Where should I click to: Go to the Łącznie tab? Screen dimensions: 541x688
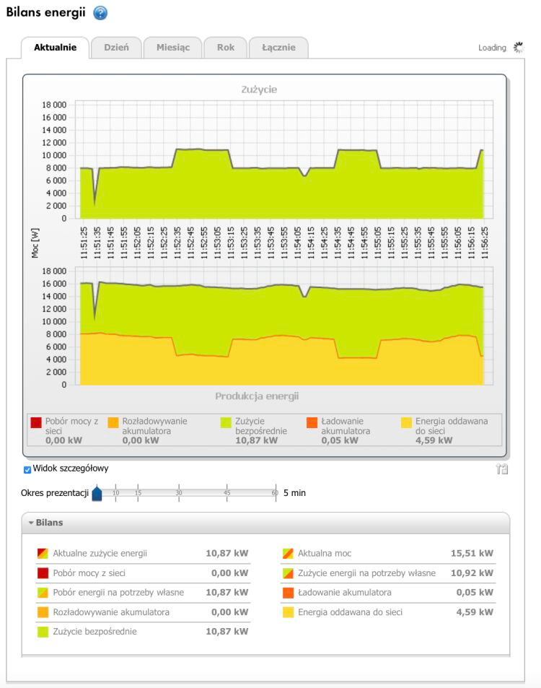(278, 48)
